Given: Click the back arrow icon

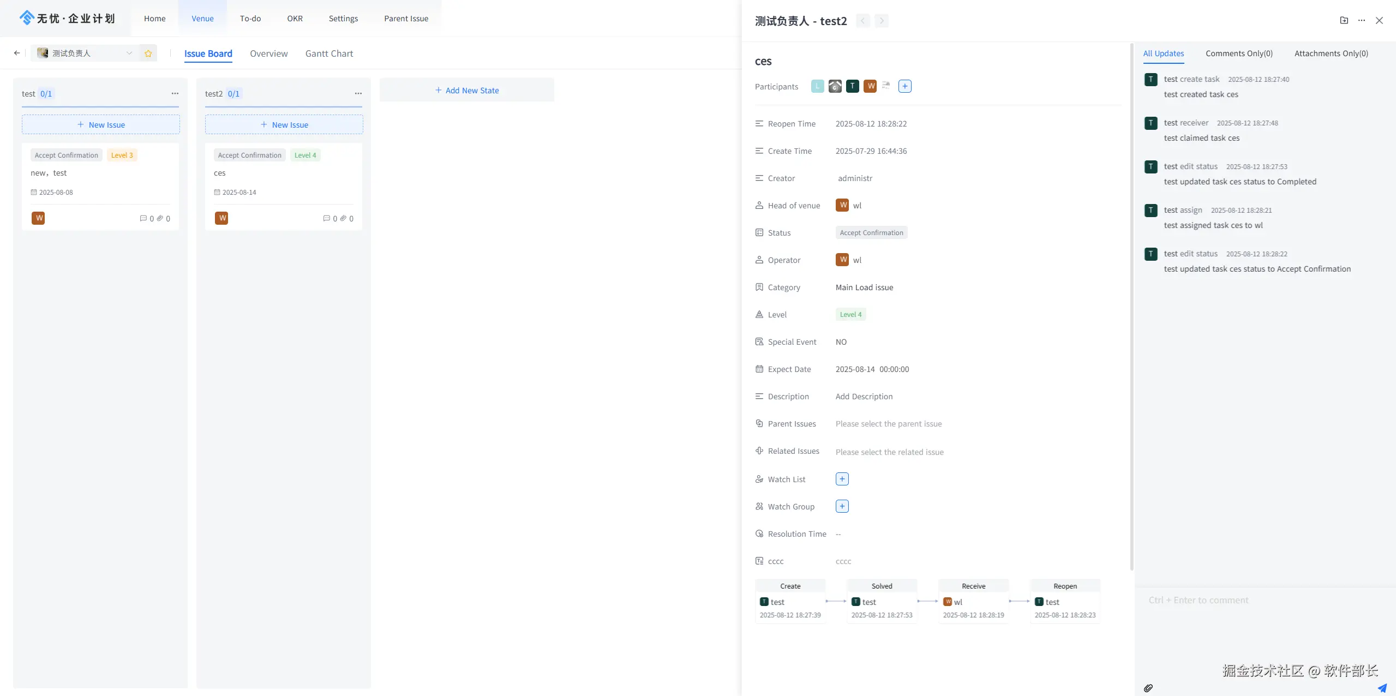Looking at the screenshot, I should (17, 53).
